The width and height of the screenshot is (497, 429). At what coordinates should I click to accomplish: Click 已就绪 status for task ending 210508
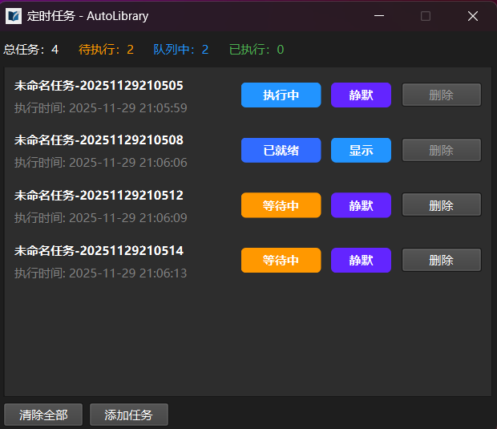(x=281, y=151)
